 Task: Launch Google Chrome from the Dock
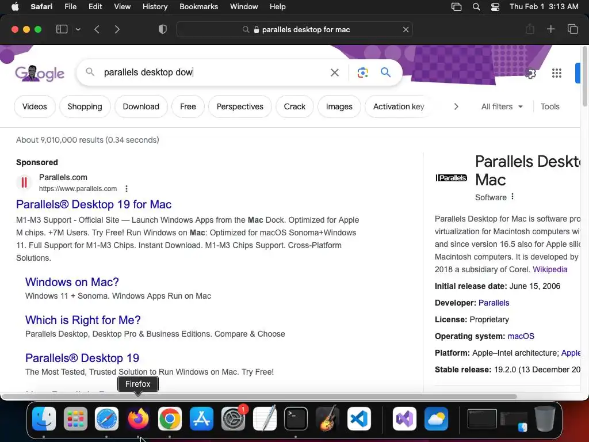click(x=170, y=418)
